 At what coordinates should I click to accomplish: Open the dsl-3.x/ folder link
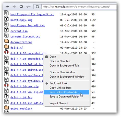pyautogui.click(x=17, y=48)
